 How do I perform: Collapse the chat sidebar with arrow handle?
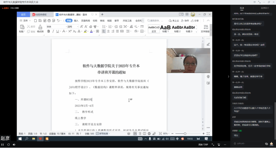[x=228, y=77]
